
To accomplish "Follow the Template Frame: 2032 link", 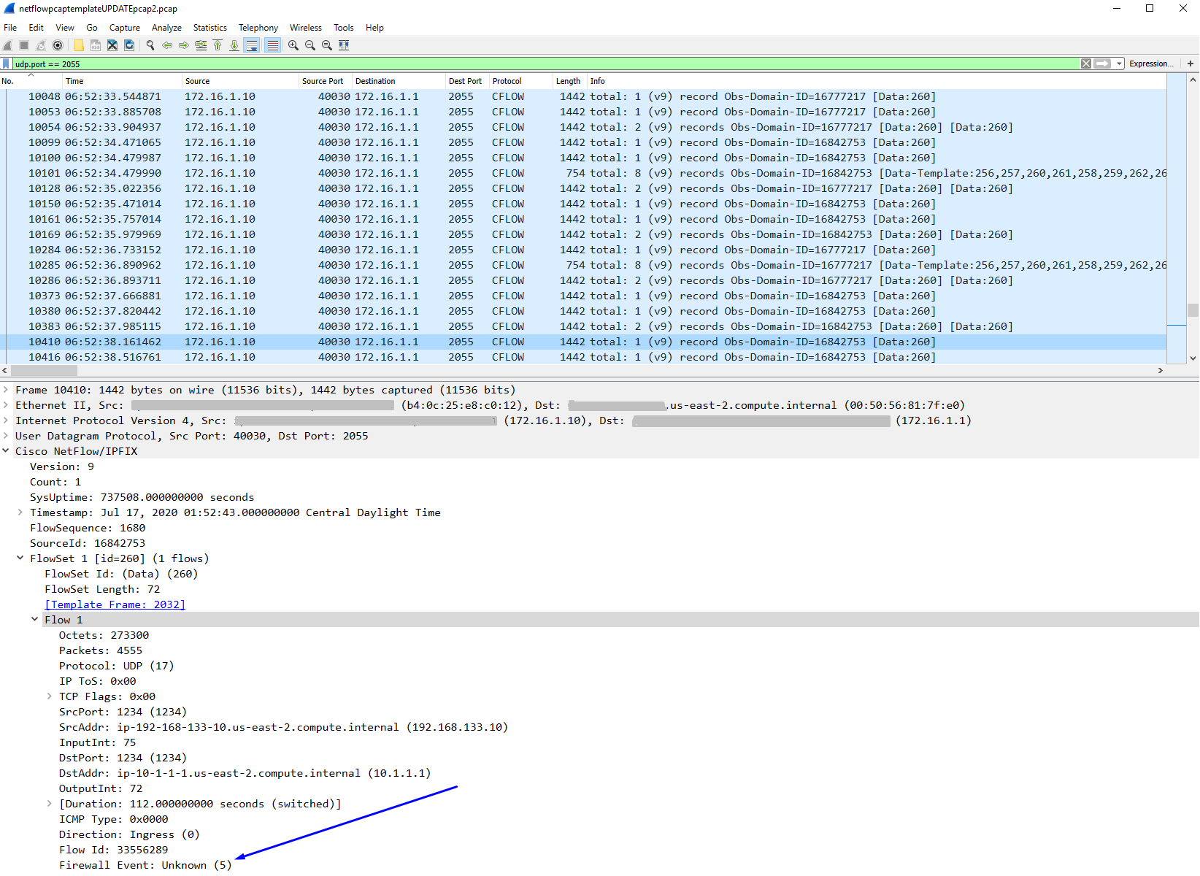I will click(115, 604).
